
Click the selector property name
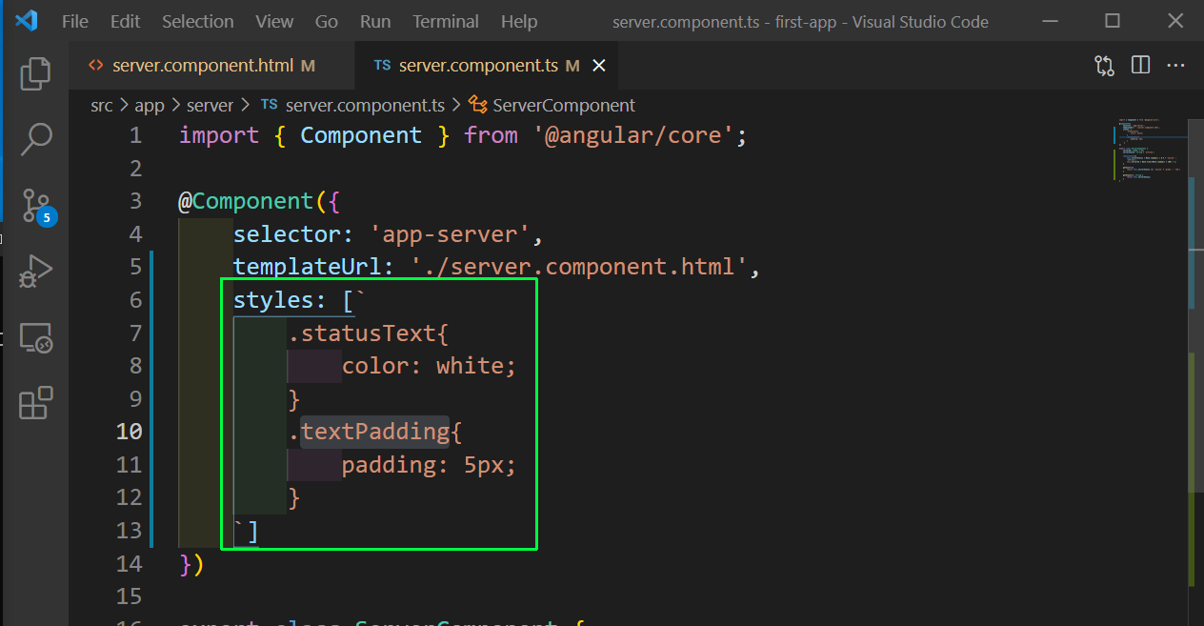(287, 234)
